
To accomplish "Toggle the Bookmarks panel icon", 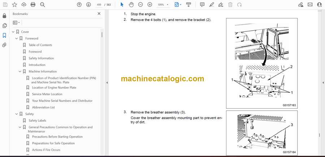I will [x=4, y=35].
